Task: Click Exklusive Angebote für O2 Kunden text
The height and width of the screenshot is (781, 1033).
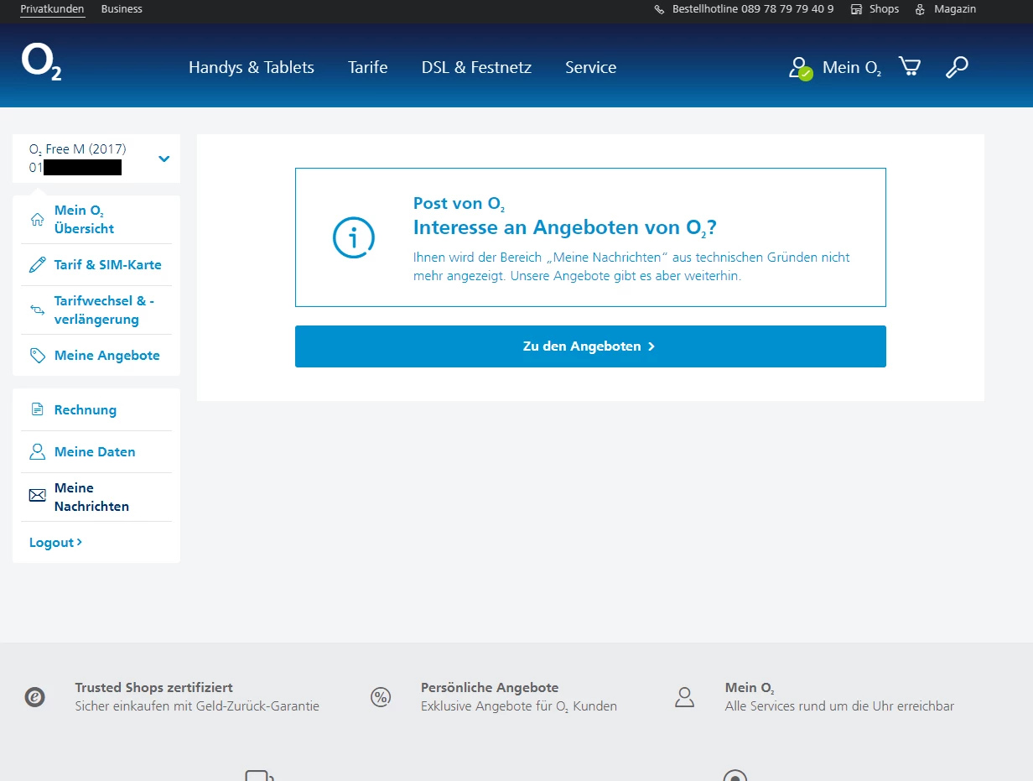Action: point(519,706)
